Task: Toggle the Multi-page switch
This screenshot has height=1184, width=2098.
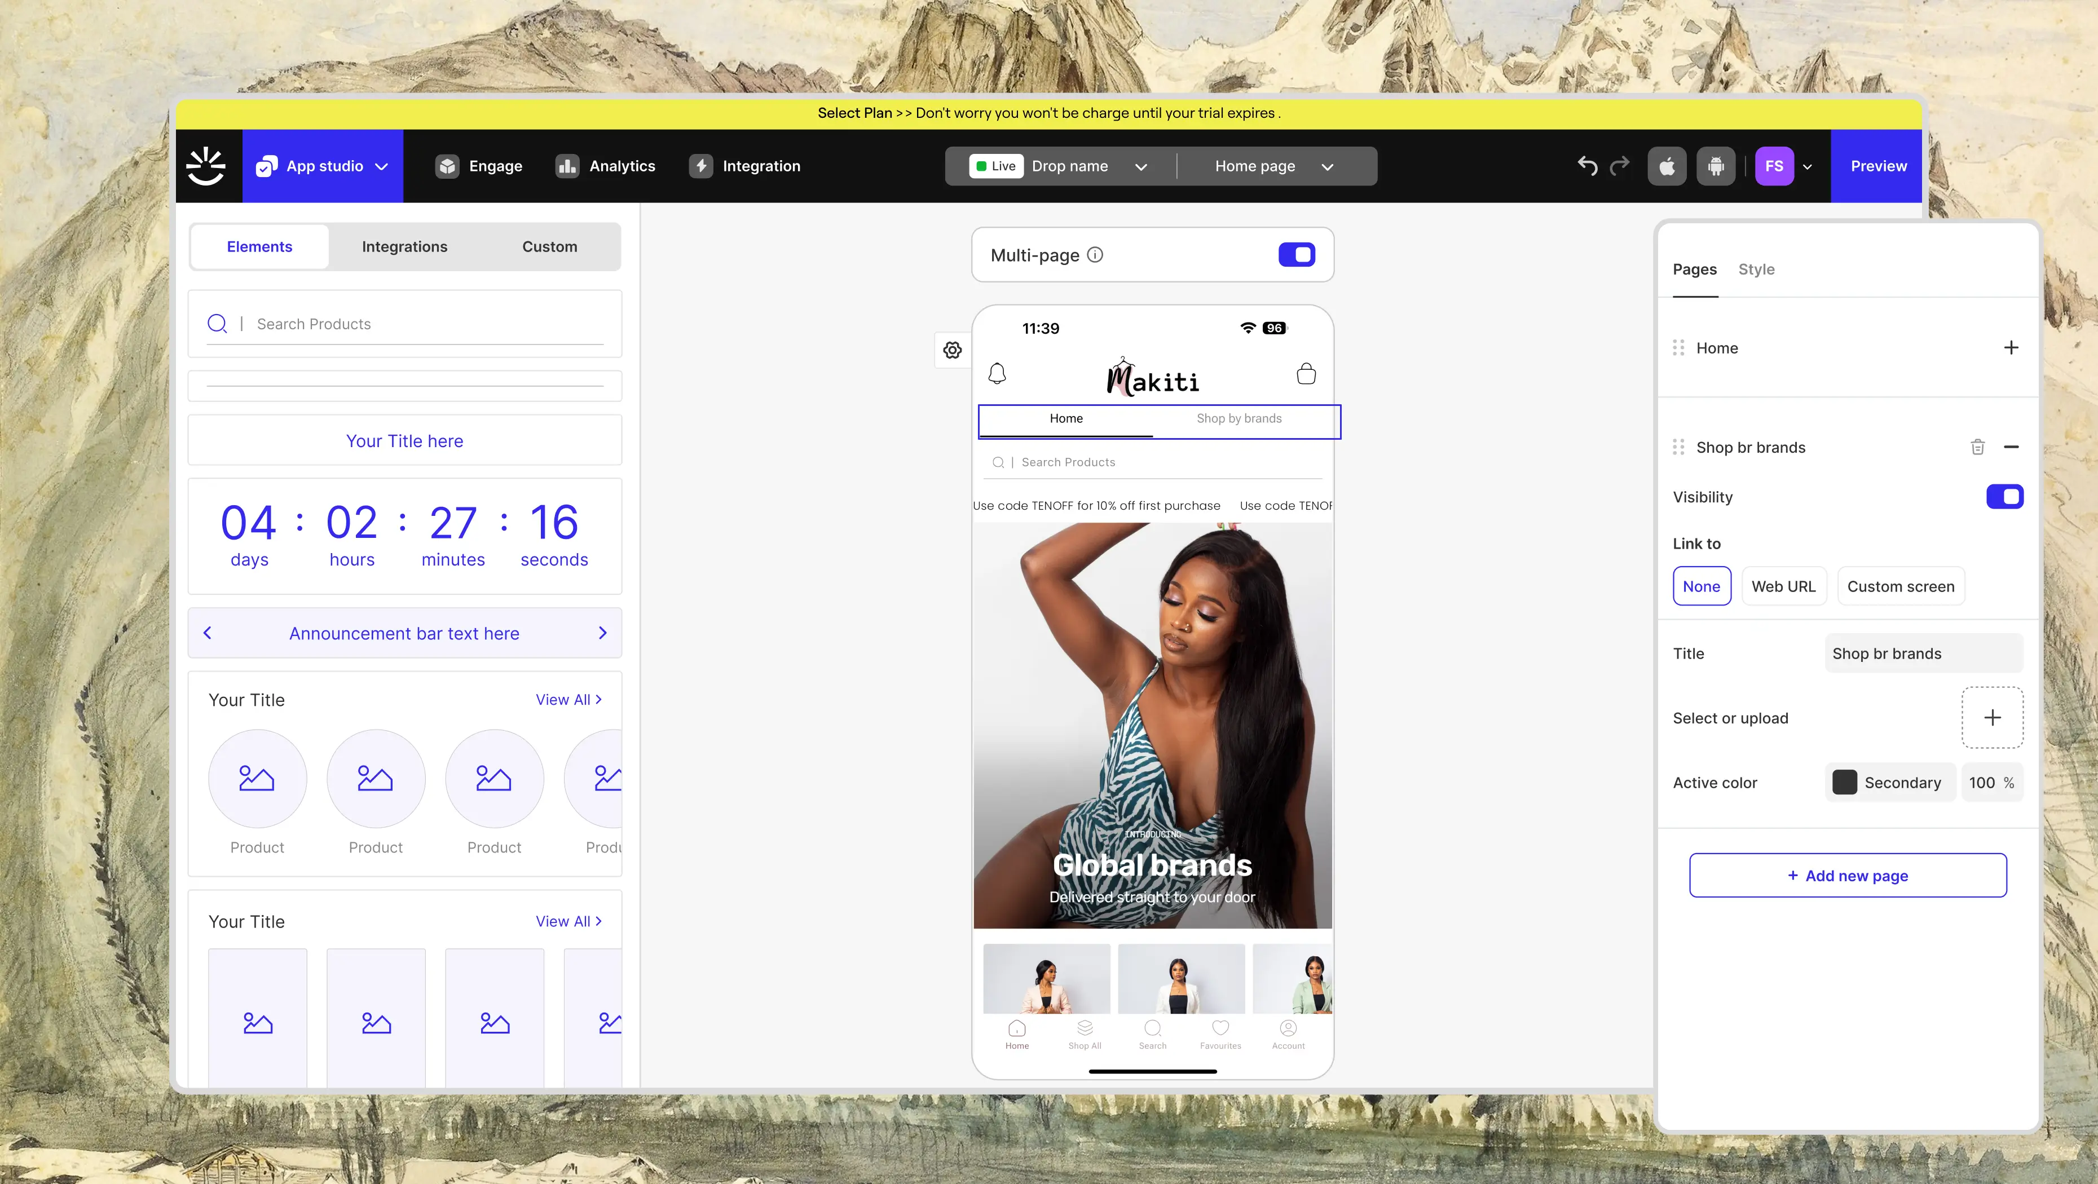Action: click(x=1297, y=255)
